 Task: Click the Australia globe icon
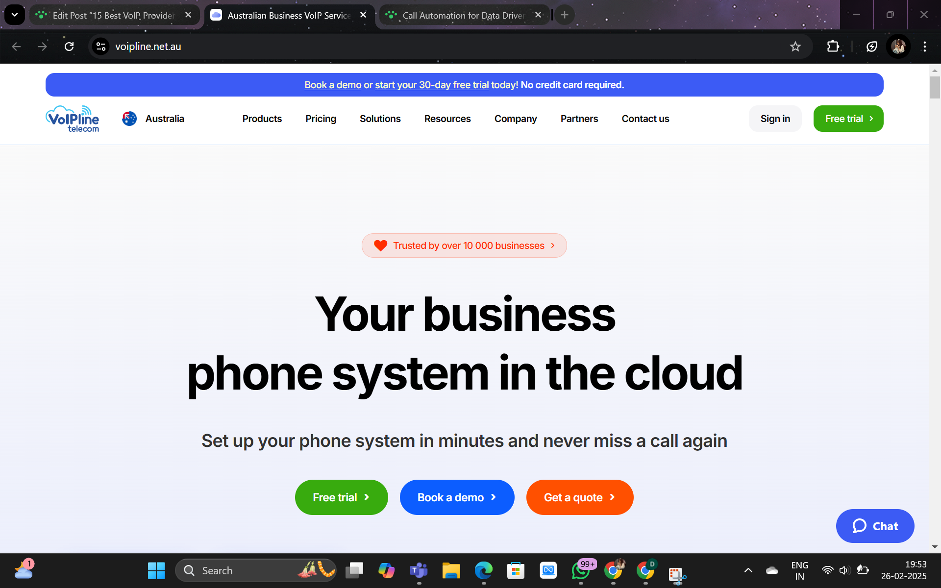pyautogui.click(x=129, y=119)
